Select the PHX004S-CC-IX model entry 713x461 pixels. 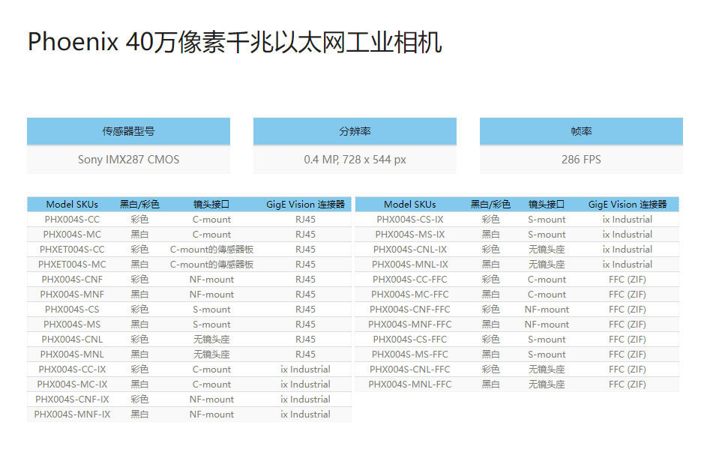[72, 370]
